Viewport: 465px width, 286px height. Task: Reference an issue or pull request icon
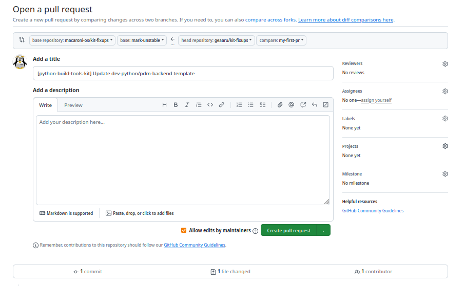pos(303,105)
